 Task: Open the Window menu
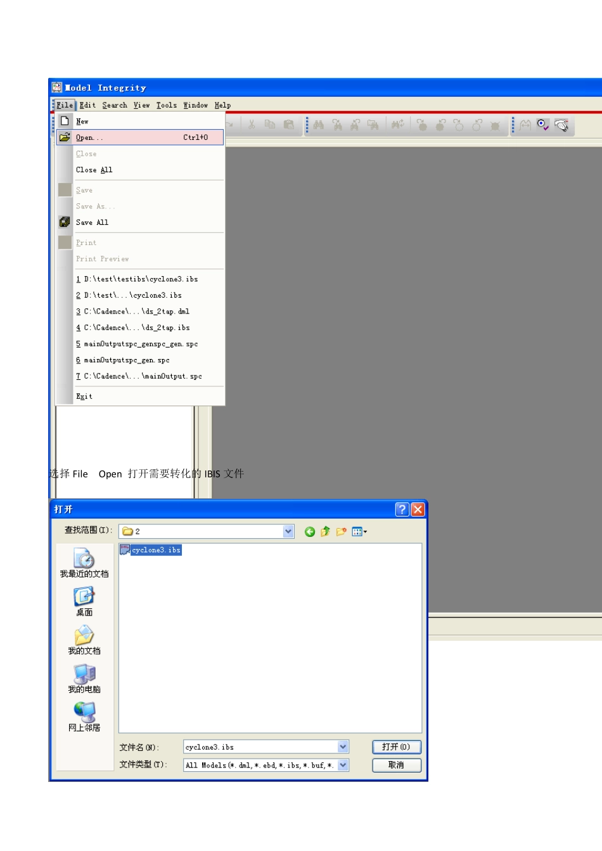pos(196,105)
